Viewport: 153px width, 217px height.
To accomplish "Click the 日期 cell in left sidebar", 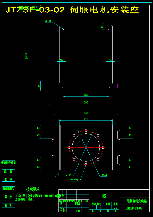I will click(8, 206).
